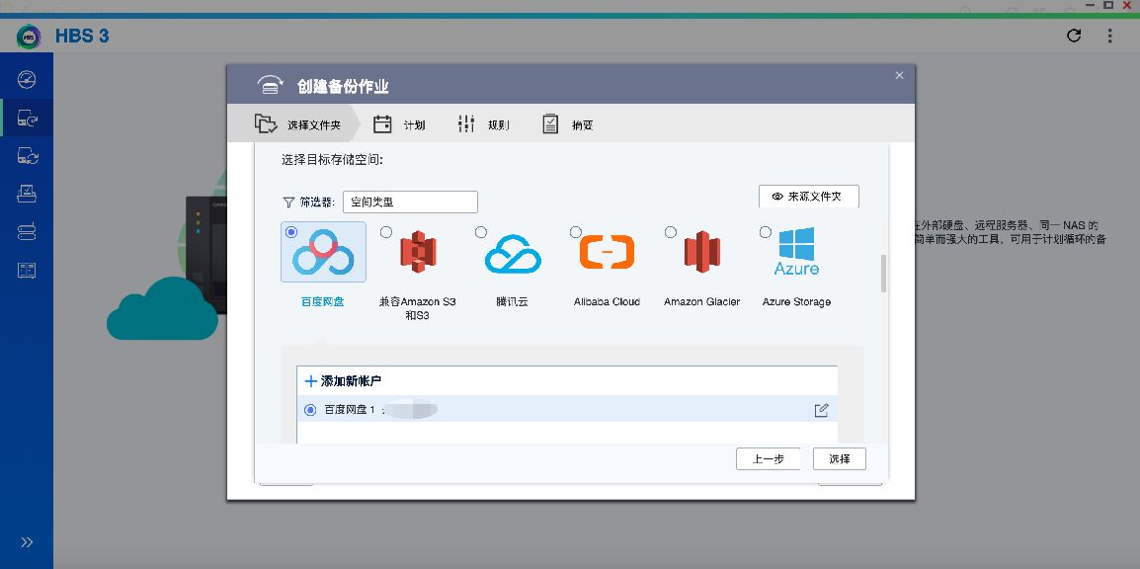1140x569 pixels.
Task: Click the backup dialog title icon
Action: (x=271, y=86)
